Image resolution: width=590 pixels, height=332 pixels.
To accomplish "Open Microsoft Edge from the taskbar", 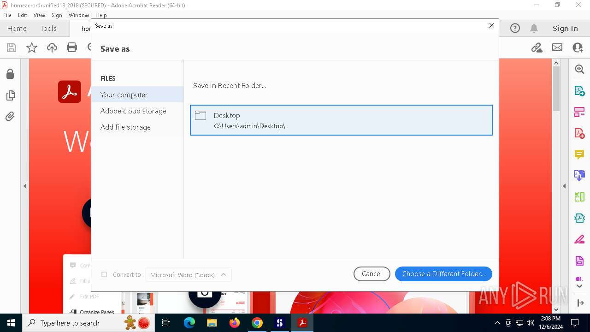I will pyautogui.click(x=189, y=323).
